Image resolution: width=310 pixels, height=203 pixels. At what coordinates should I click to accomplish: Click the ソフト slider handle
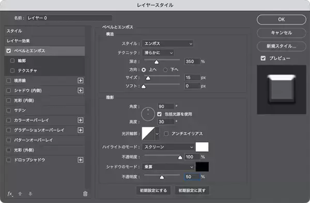[144, 87]
